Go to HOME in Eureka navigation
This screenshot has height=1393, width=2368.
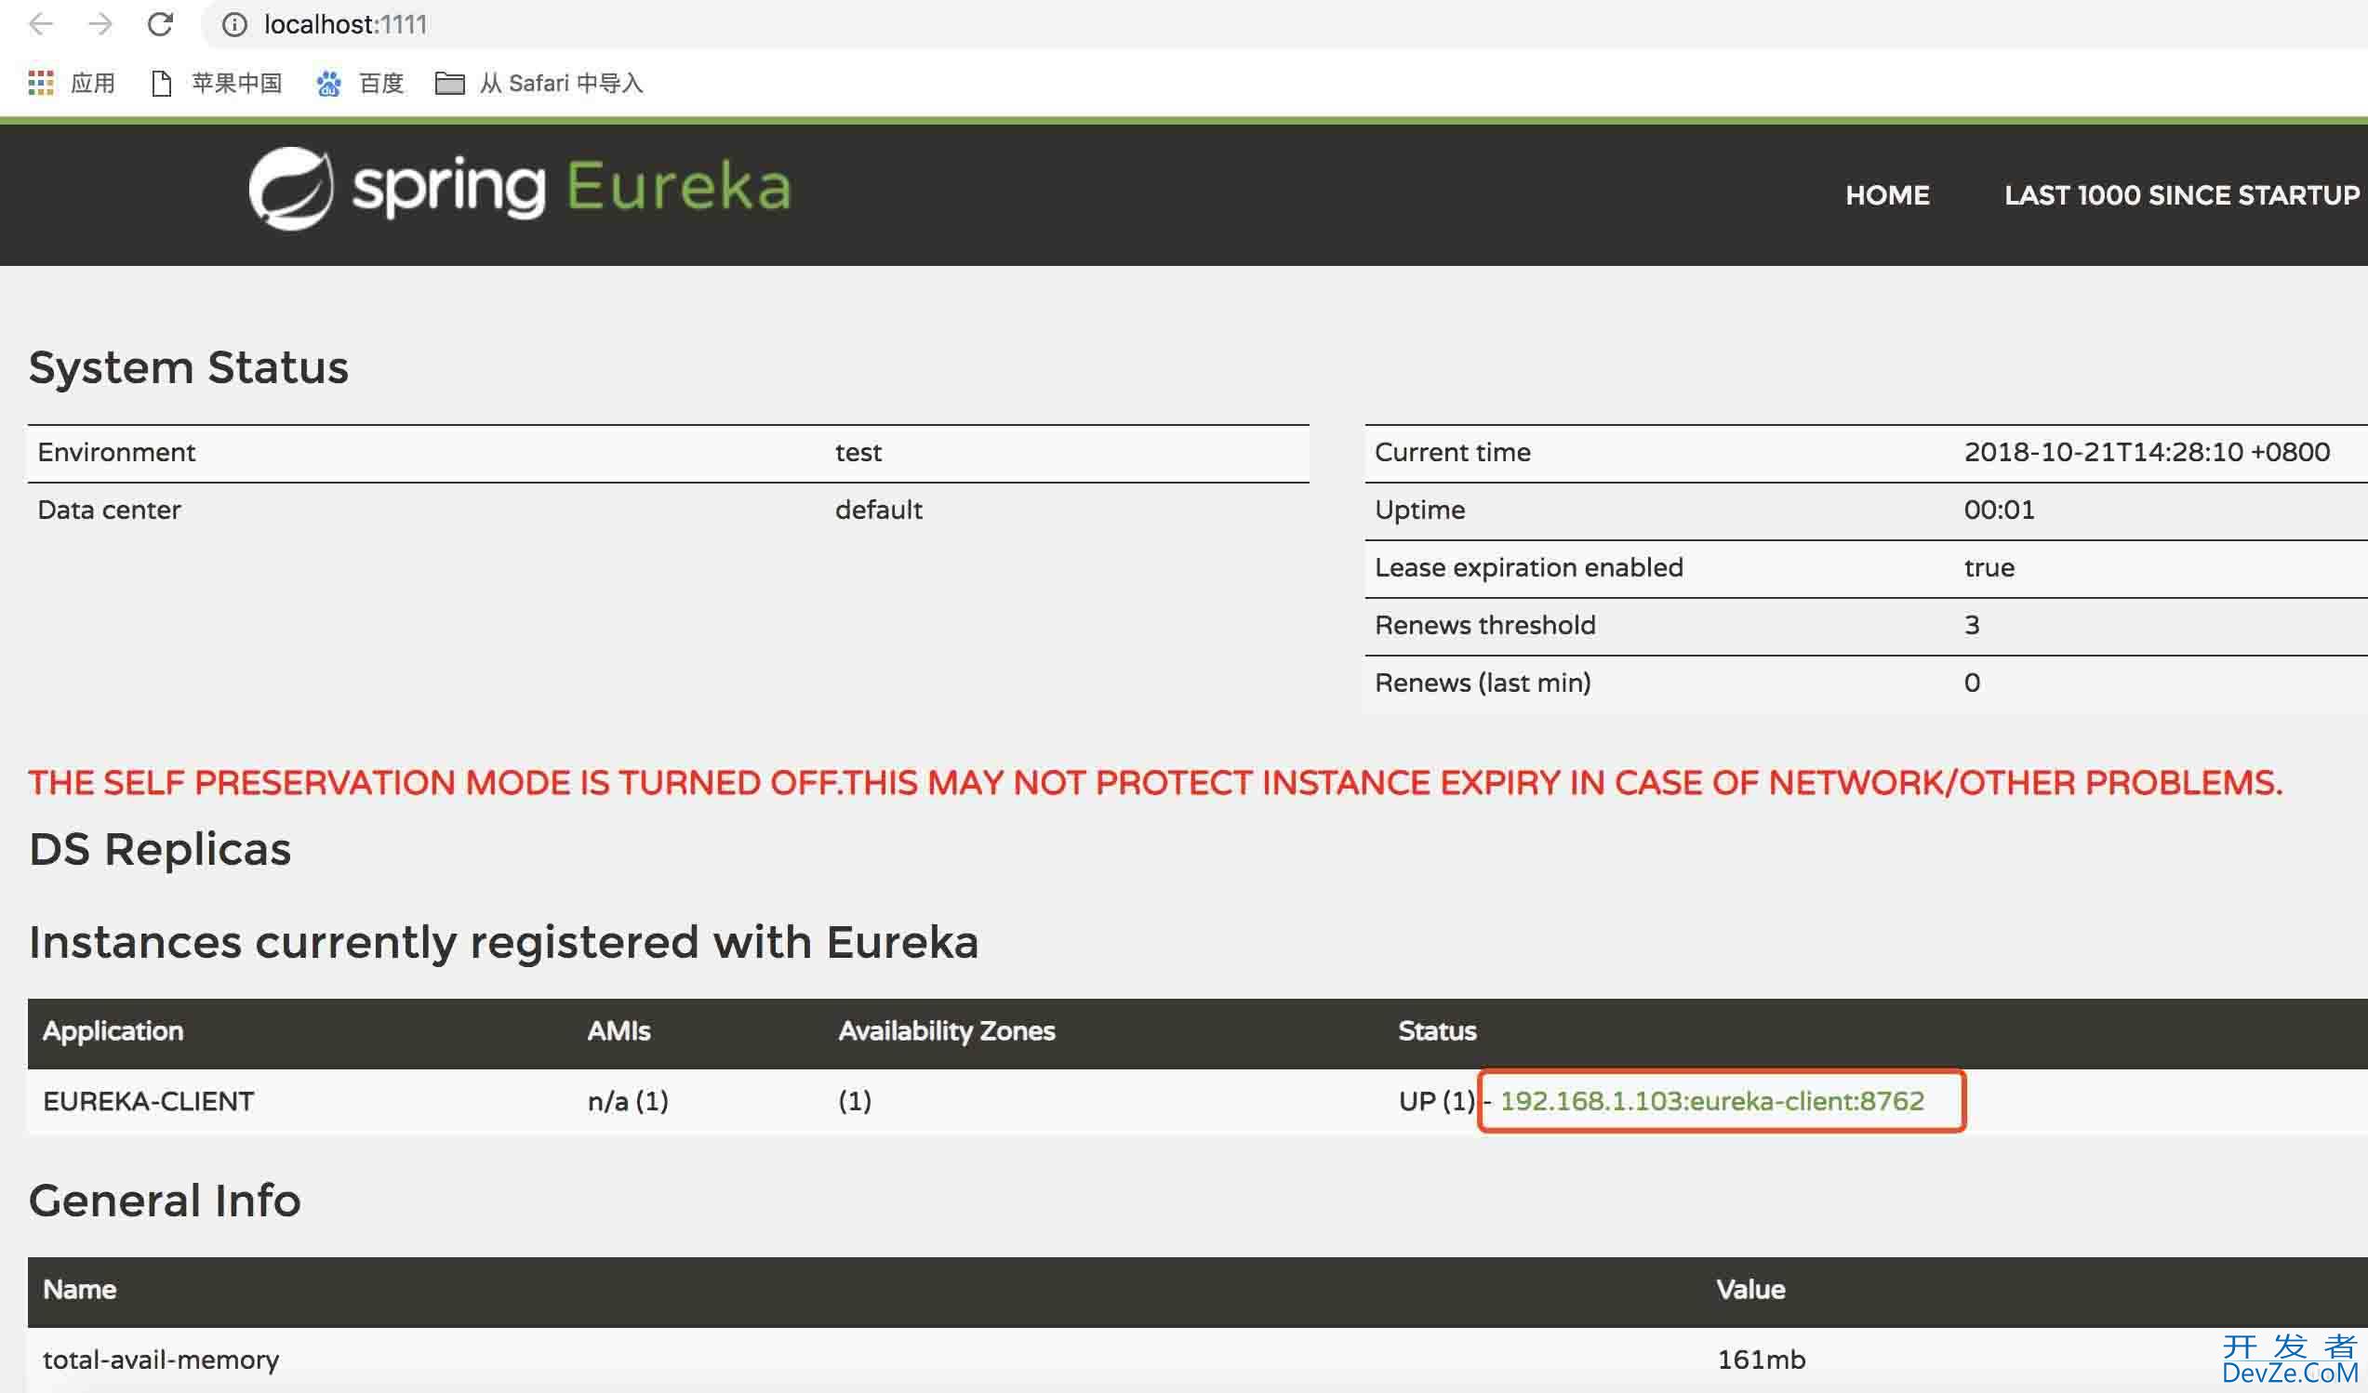pos(1887,195)
